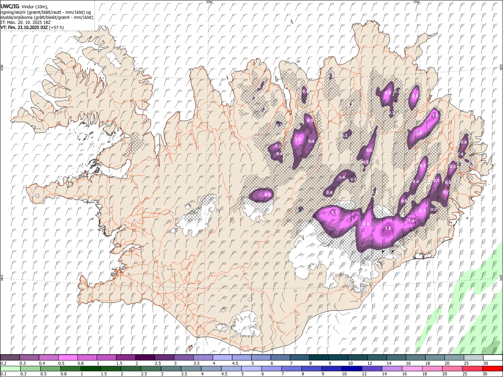The width and height of the screenshot is (503, 377).
Task: Click the slydda/snjókoma legend description line
Action: [47, 17]
